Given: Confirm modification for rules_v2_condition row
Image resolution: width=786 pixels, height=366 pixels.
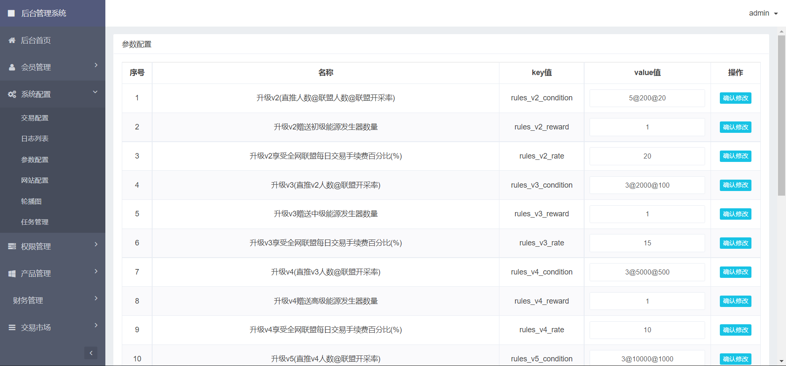Looking at the screenshot, I should (735, 98).
